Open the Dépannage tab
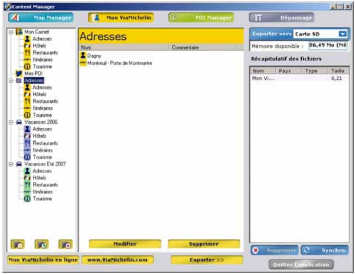The width and height of the screenshot is (355, 274). coord(281,18)
